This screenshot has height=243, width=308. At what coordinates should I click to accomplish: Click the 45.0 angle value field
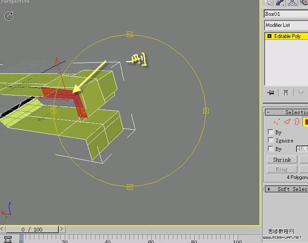(302, 149)
